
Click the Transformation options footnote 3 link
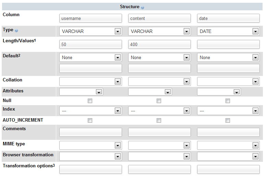(x=53, y=166)
